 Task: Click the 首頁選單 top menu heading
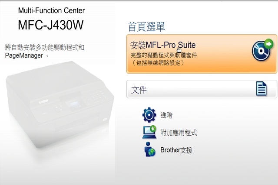146,27
